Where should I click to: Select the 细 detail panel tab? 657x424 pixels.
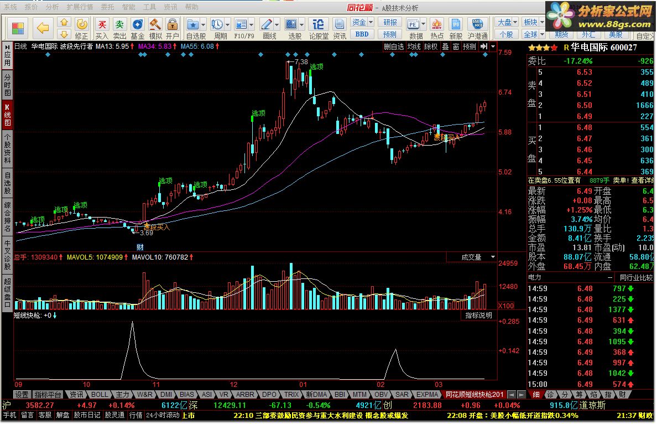(536, 395)
